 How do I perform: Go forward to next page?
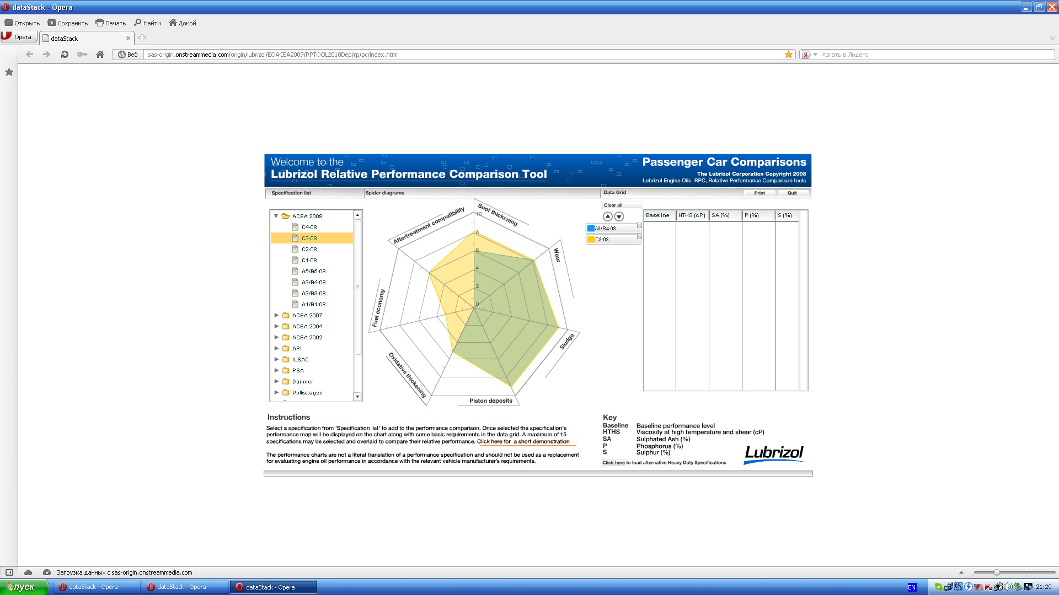point(47,55)
